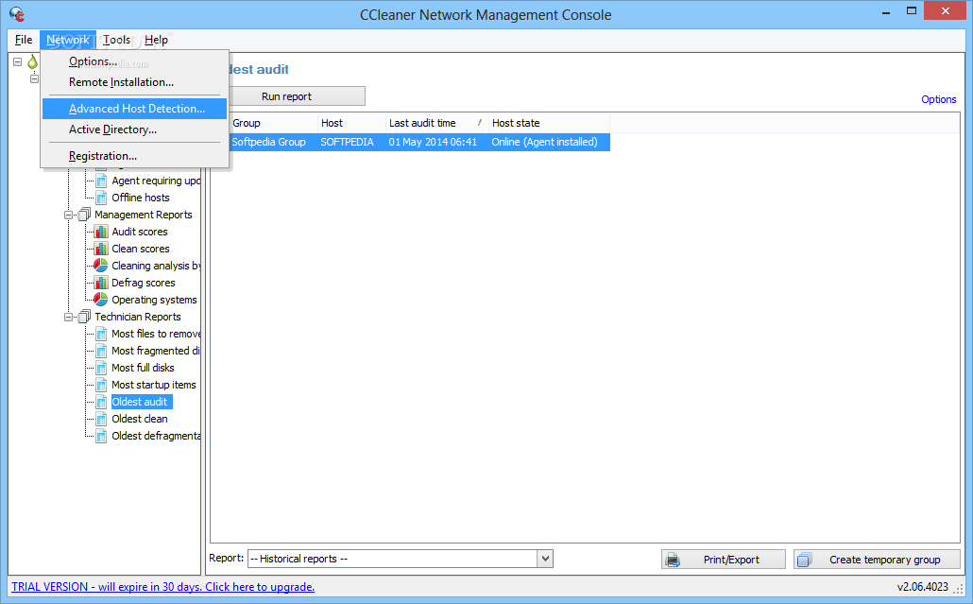Select Defrag scores in the tree
The height and width of the screenshot is (604, 973).
(x=144, y=283)
